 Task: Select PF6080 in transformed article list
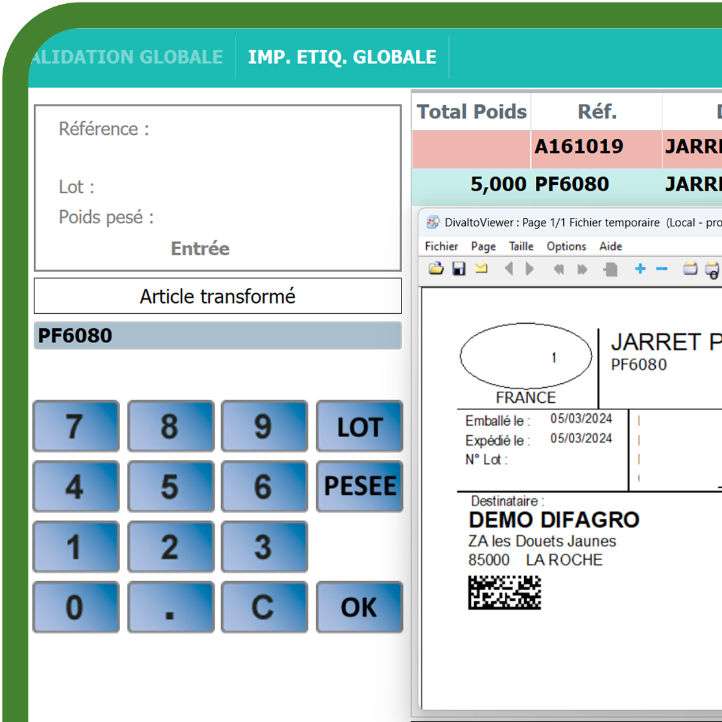[217, 336]
